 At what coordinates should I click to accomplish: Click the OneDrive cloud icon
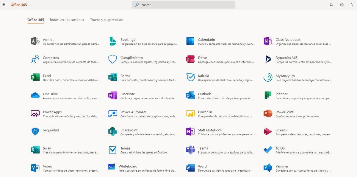tap(35, 96)
